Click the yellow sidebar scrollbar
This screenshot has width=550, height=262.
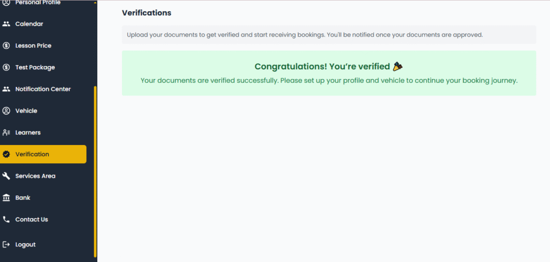click(95, 172)
